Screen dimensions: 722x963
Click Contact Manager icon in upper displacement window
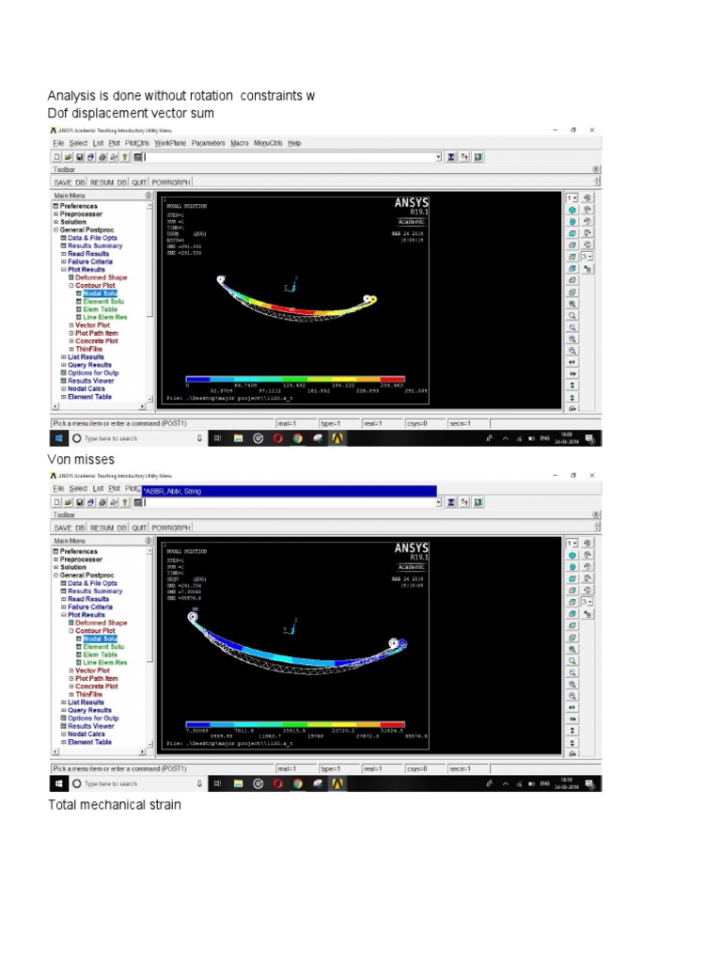click(x=479, y=157)
